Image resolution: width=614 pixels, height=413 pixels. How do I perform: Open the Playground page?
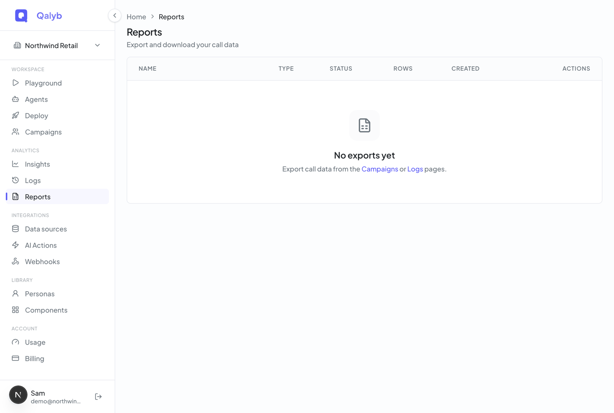click(x=57, y=83)
